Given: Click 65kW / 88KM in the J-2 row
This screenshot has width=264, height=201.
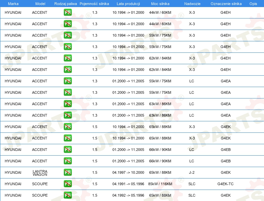Looking at the screenshot, I should [x=160, y=172].
